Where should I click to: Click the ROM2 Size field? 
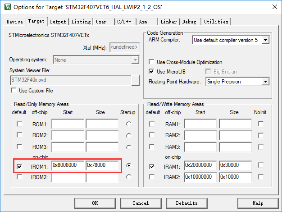102,135
